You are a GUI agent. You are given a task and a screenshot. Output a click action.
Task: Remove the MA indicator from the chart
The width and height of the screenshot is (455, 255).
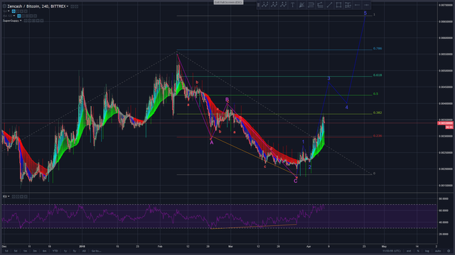pos(35,16)
